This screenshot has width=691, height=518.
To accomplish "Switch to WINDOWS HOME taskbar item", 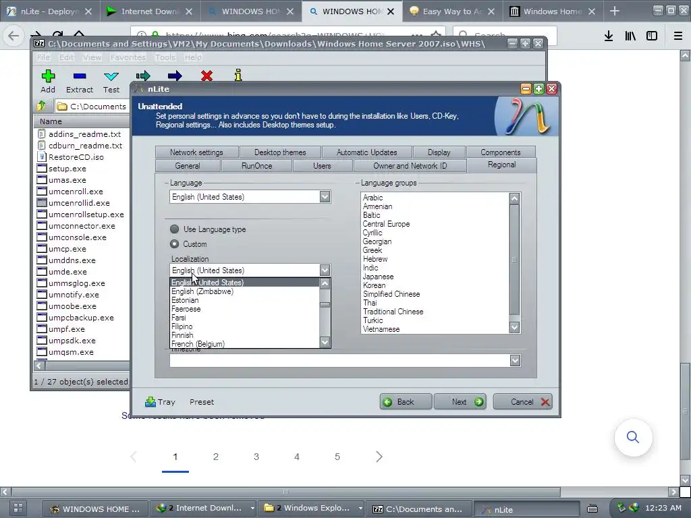I will pos(96,509).
